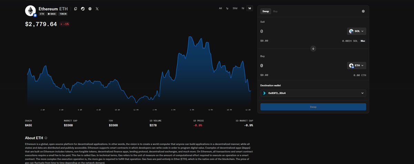This screenshot has height=164, width=414.
Task: Click the -1% price change badge
Action: click(x=65, y=24)
